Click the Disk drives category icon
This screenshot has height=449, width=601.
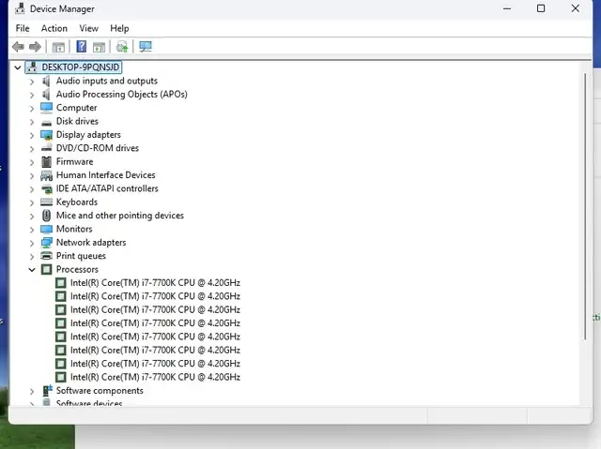(x=46, y=123)
